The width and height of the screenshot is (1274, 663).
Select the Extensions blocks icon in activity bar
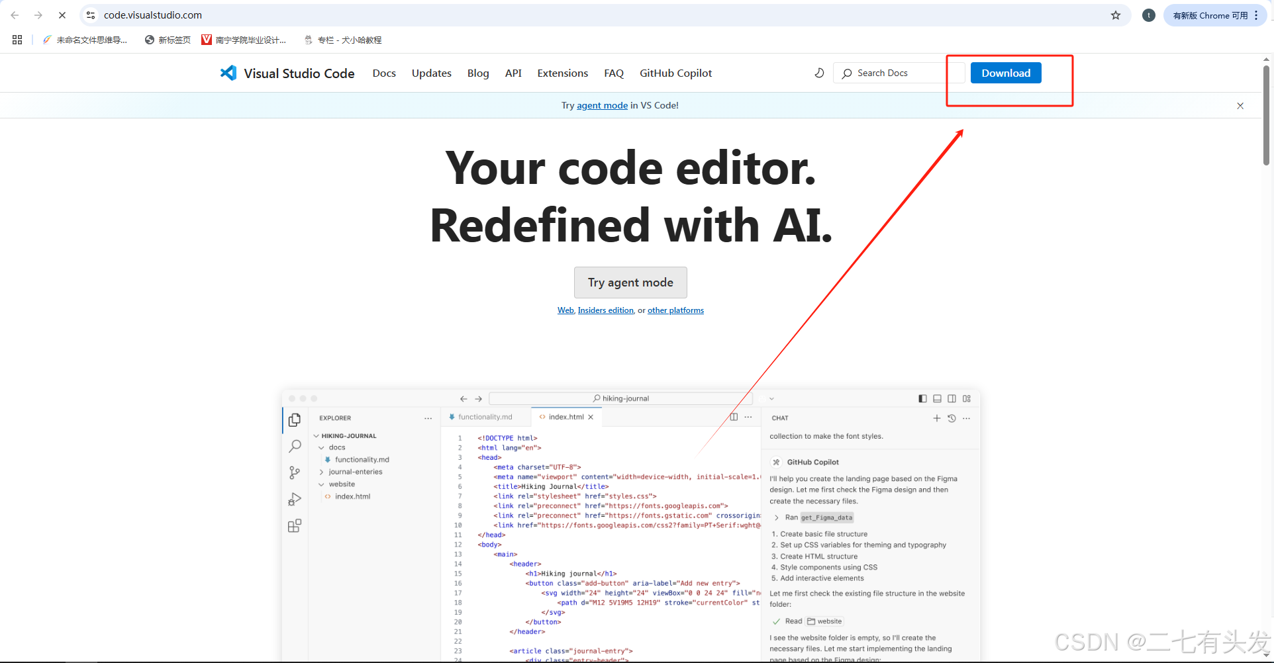(295, 526)
